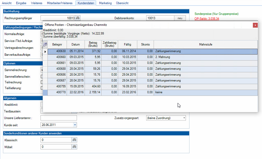Select the row with Belegnr 400770
The image size is (262, 159).
57,92
